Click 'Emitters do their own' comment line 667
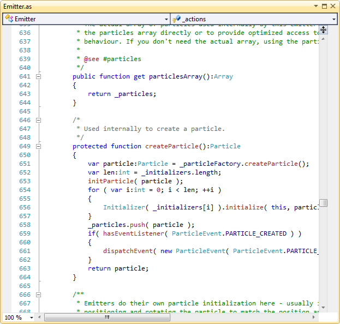This screenshot has width=340, height=324. [x=124, y=303]
